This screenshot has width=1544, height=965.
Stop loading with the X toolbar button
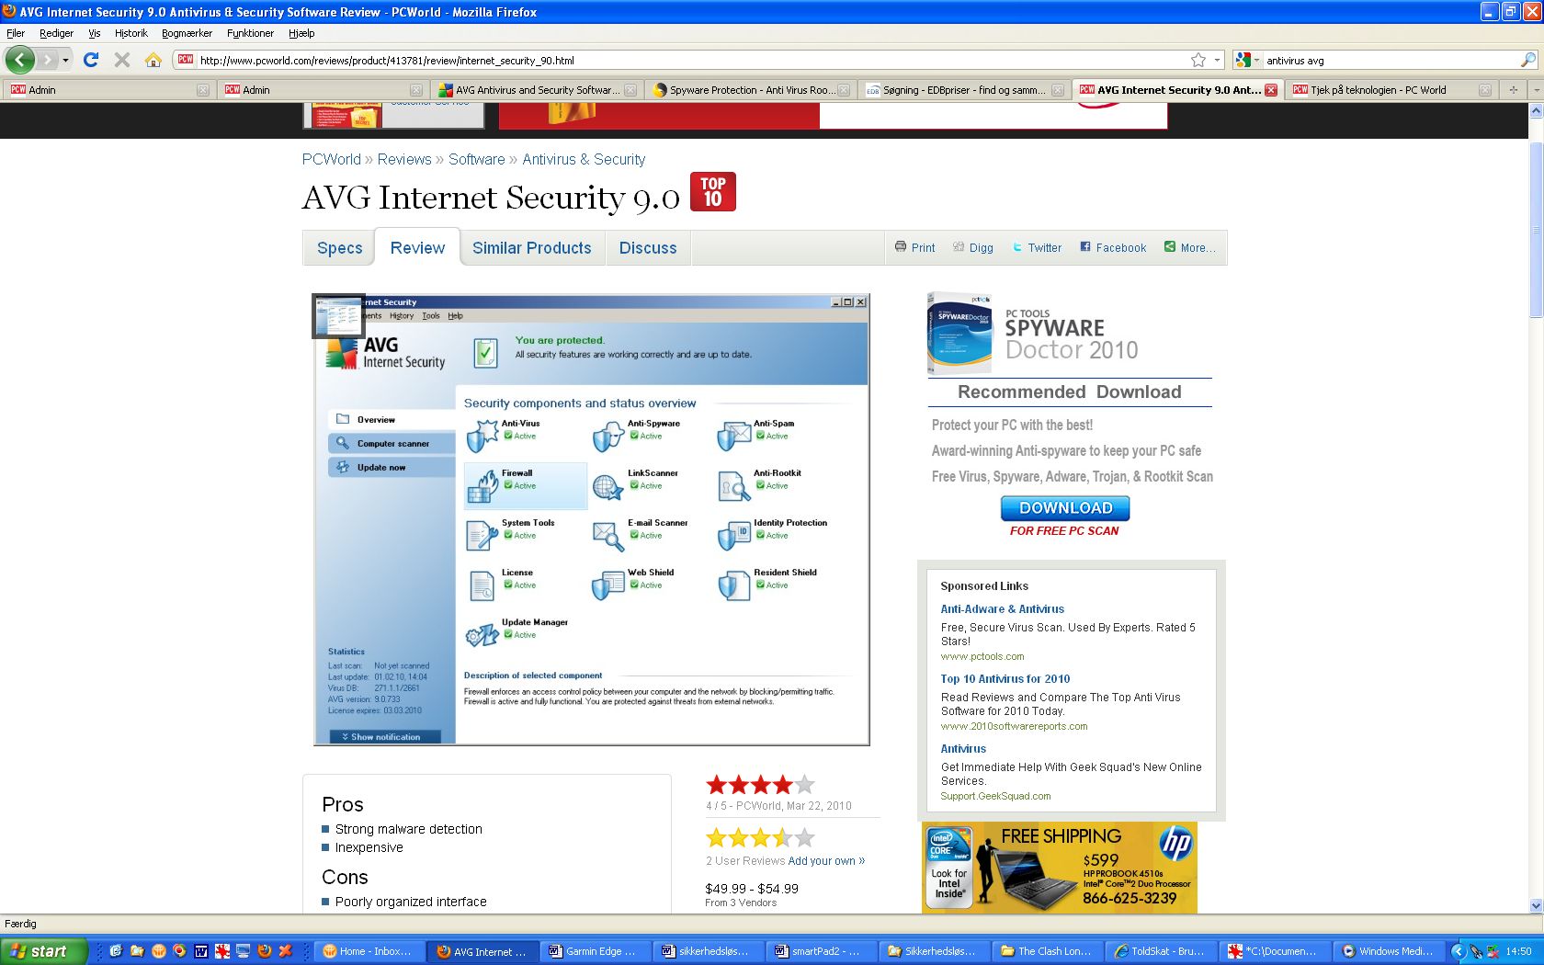coord(122,60)
